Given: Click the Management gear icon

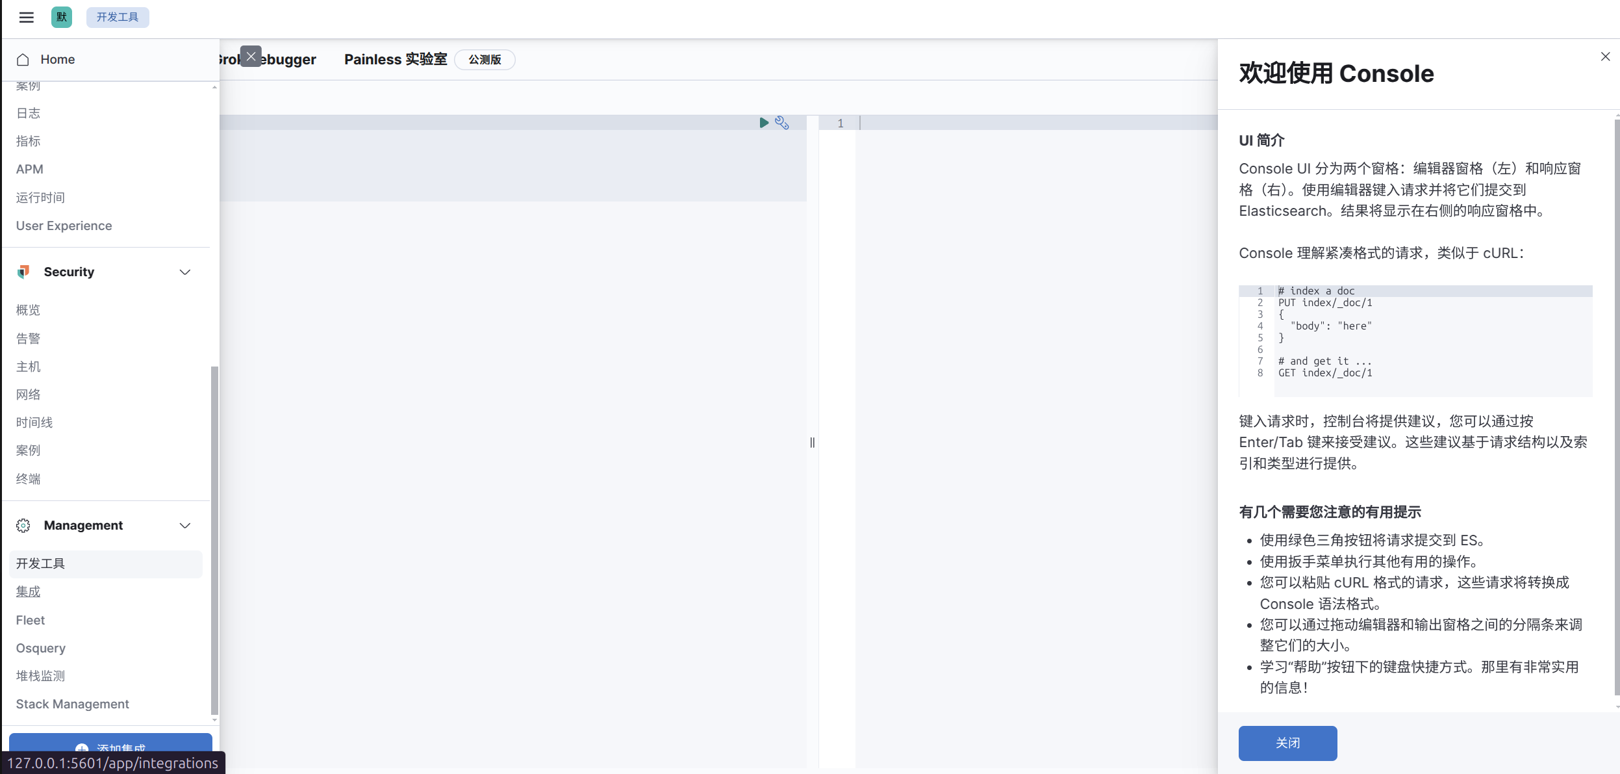Looking at the screenshot, I should (x=23, y=526).
